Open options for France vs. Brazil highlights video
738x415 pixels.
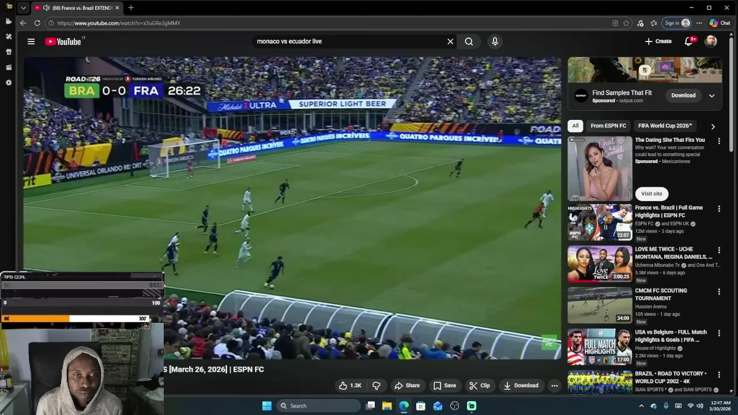pos(719,209)
